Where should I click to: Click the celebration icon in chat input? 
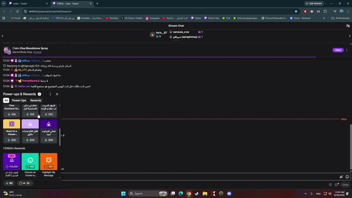click(341, 177)
